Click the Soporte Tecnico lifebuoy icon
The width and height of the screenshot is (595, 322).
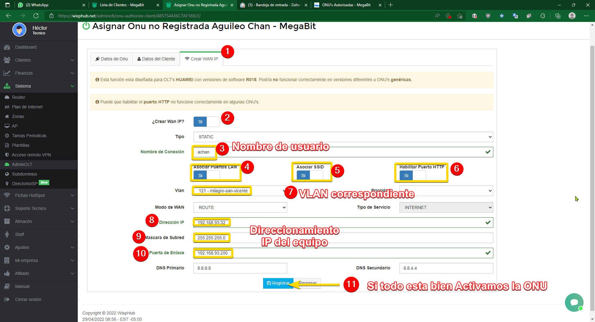click(7, 208)
